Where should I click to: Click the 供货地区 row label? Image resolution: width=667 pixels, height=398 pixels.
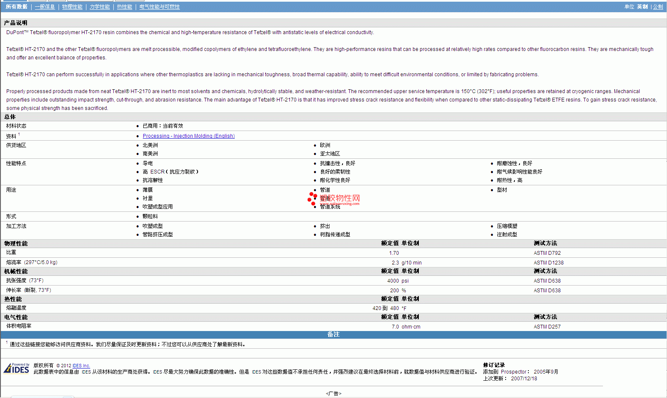point(16,145)
